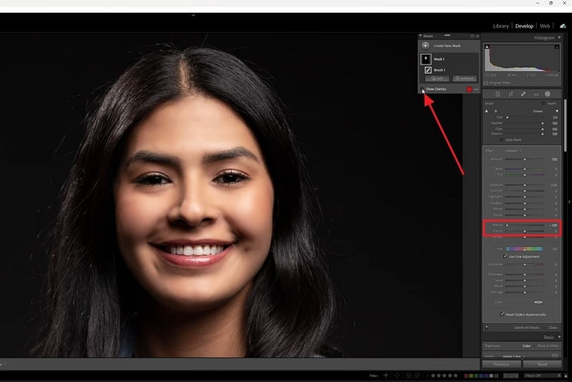The image size is (572, 382).
Task: Adjust the brush Flow slider
Action: (542, 129)
